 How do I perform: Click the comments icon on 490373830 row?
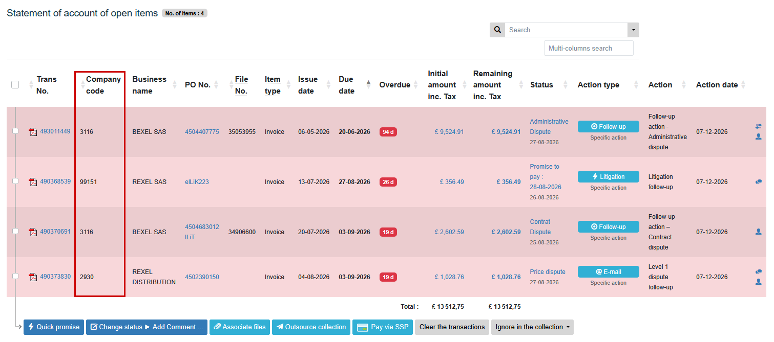[x=759, y=272]
